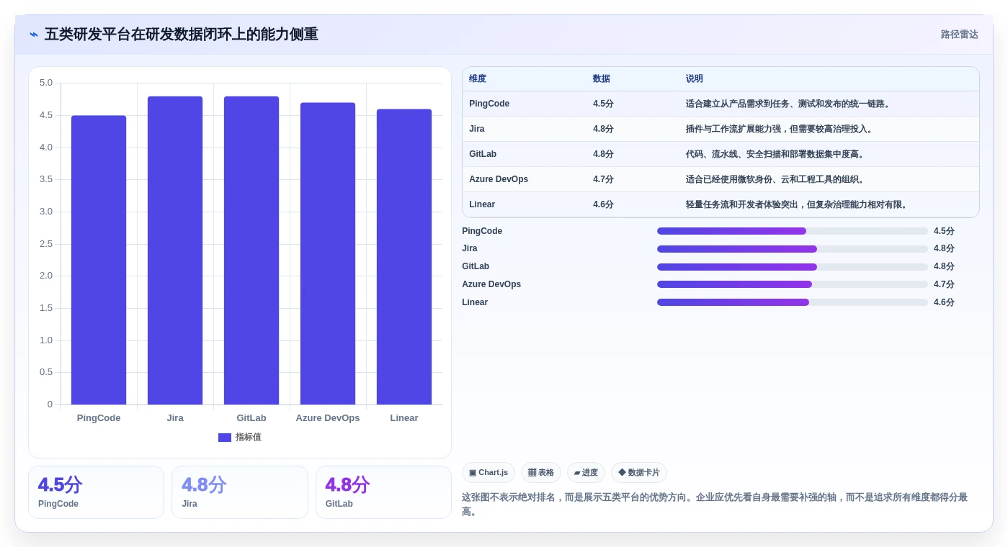Click the page title 五类研发平台
This screenshot has height=547, width=1008.
(182, 35)
